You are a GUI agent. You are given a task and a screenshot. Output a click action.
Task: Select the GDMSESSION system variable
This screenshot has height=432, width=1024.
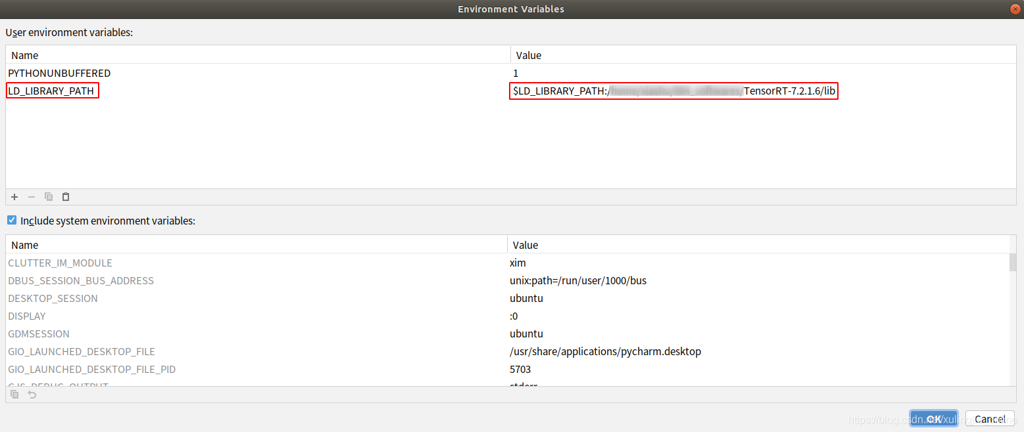click(38, 334)
